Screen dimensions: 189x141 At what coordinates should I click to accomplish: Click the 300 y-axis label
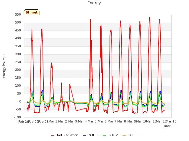tap(18, 54)
